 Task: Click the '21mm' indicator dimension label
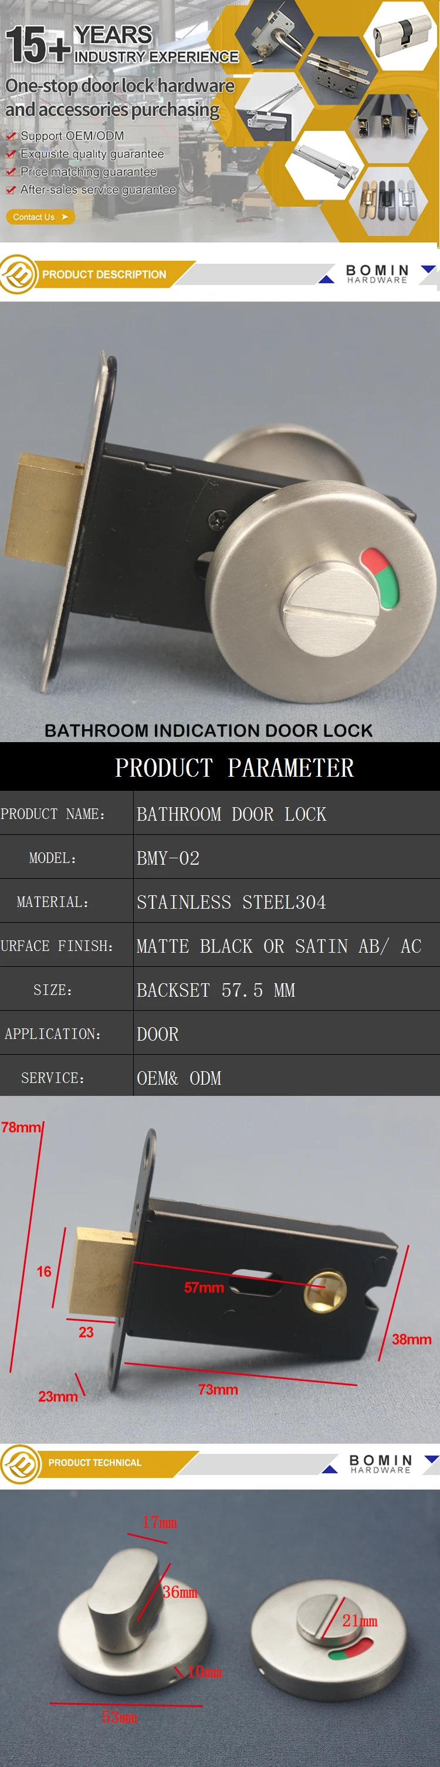(360, 1620)
